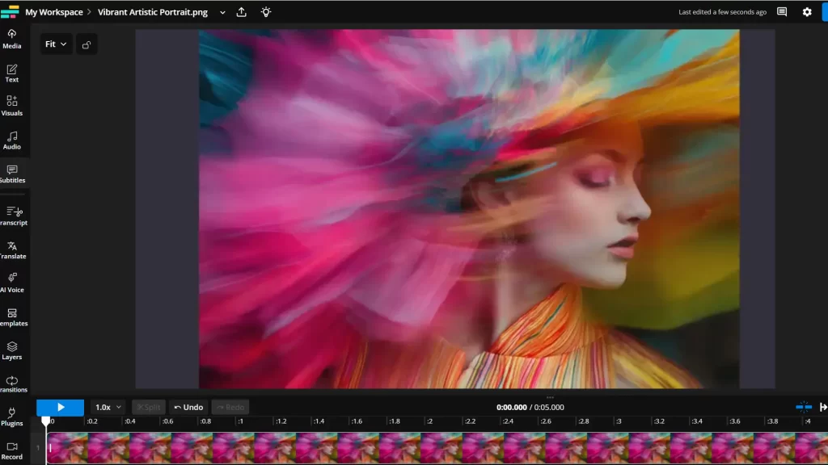Open the Text tool in sidebar
The height and width of the screenshot is (465, 828).
coord(12,73)
